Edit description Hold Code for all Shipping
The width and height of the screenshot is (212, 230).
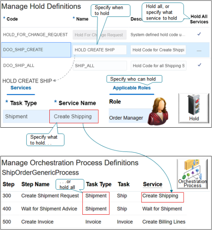coord(158,66)
